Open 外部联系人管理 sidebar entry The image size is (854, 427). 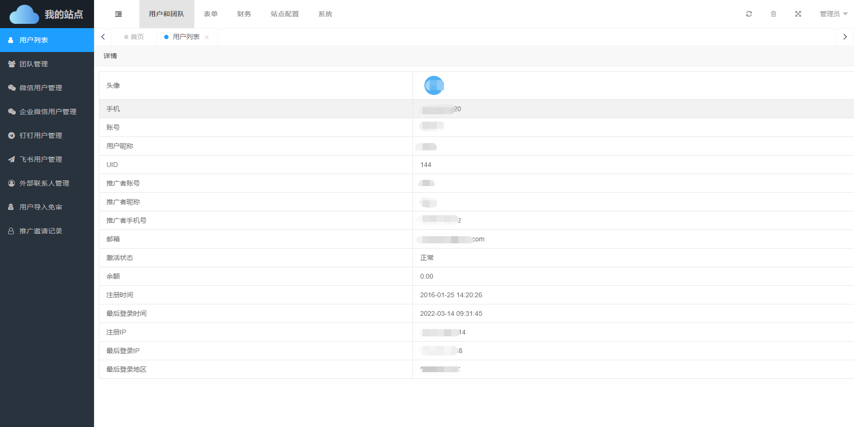(44, 183)
